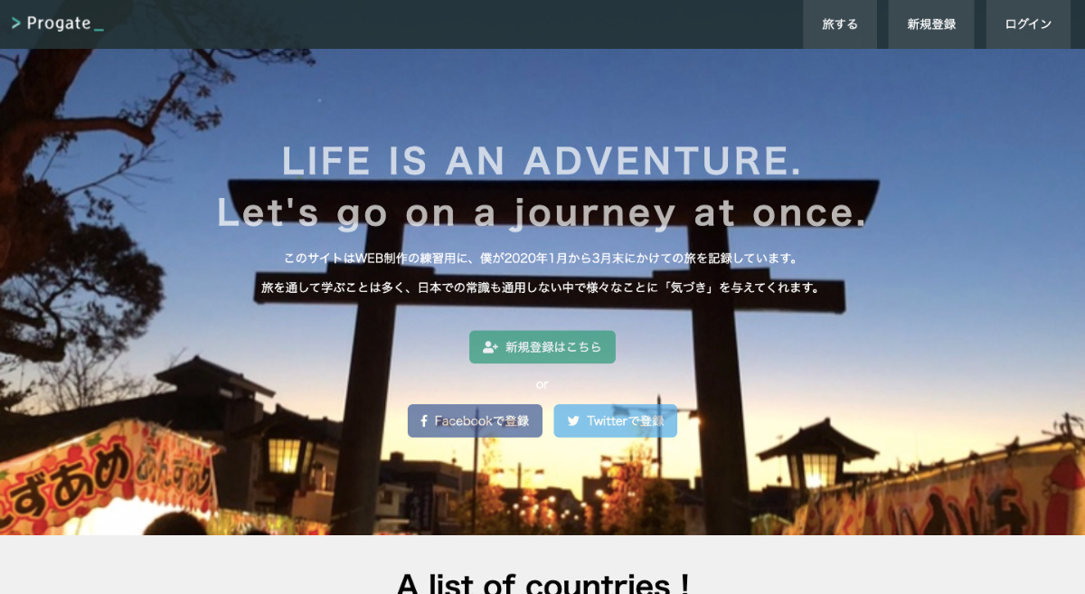Select 新規登録 in the top navigation
Screen dimensions: 1085x594
(931, 24)
